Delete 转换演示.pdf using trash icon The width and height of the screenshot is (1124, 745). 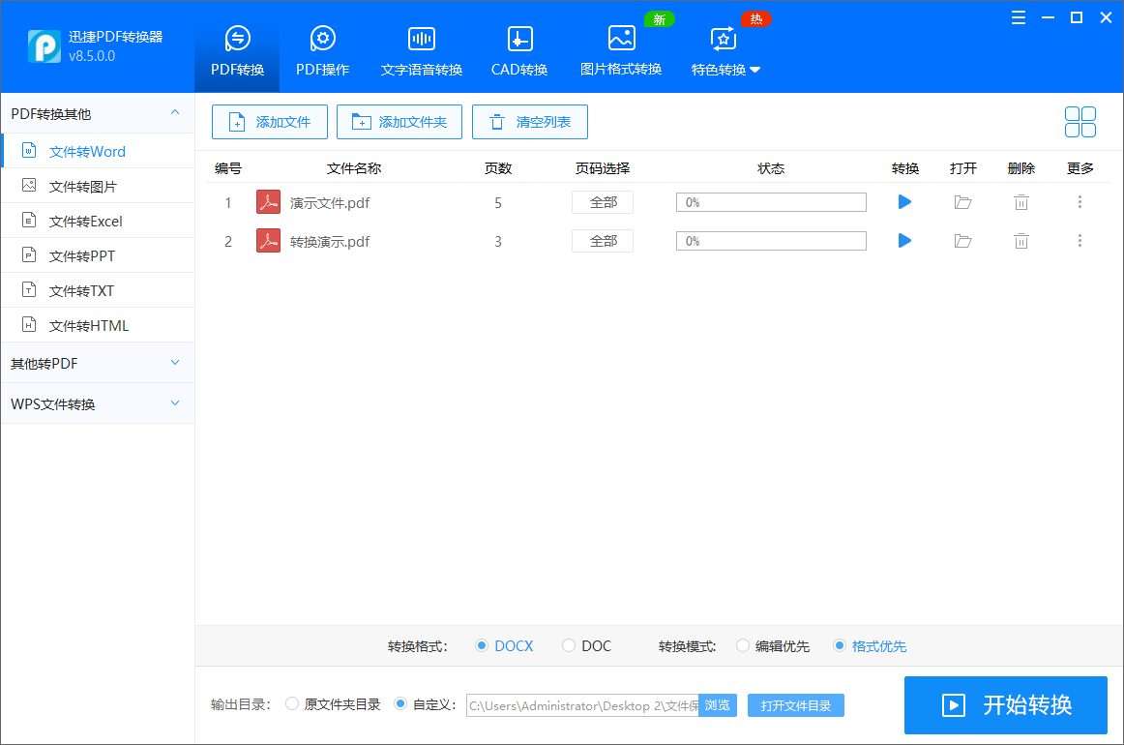point(1021,241)
